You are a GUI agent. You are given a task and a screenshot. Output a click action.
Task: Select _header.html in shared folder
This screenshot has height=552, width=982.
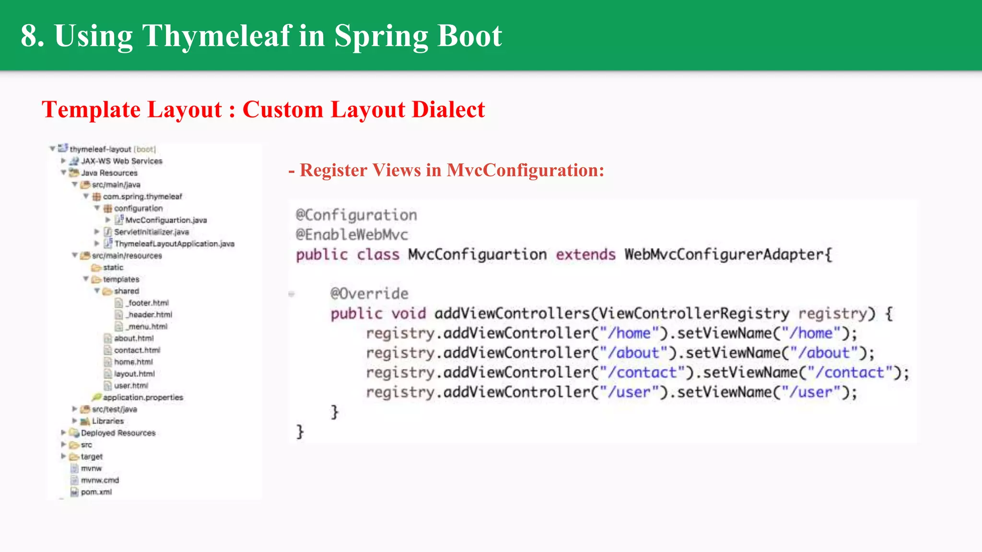pyautogui.click(x=149, y=315)
